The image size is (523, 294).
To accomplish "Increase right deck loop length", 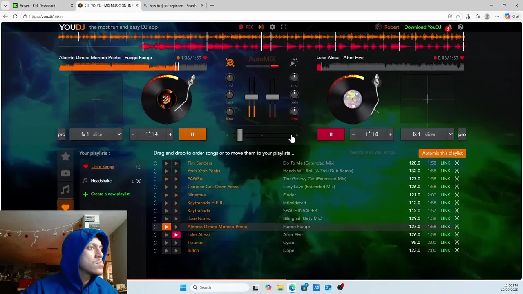I will point(391,134).
